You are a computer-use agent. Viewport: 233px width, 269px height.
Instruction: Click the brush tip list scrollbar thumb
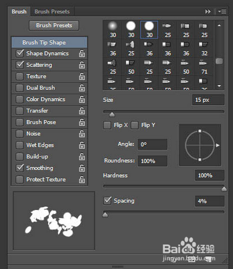(x=219, y=61)
